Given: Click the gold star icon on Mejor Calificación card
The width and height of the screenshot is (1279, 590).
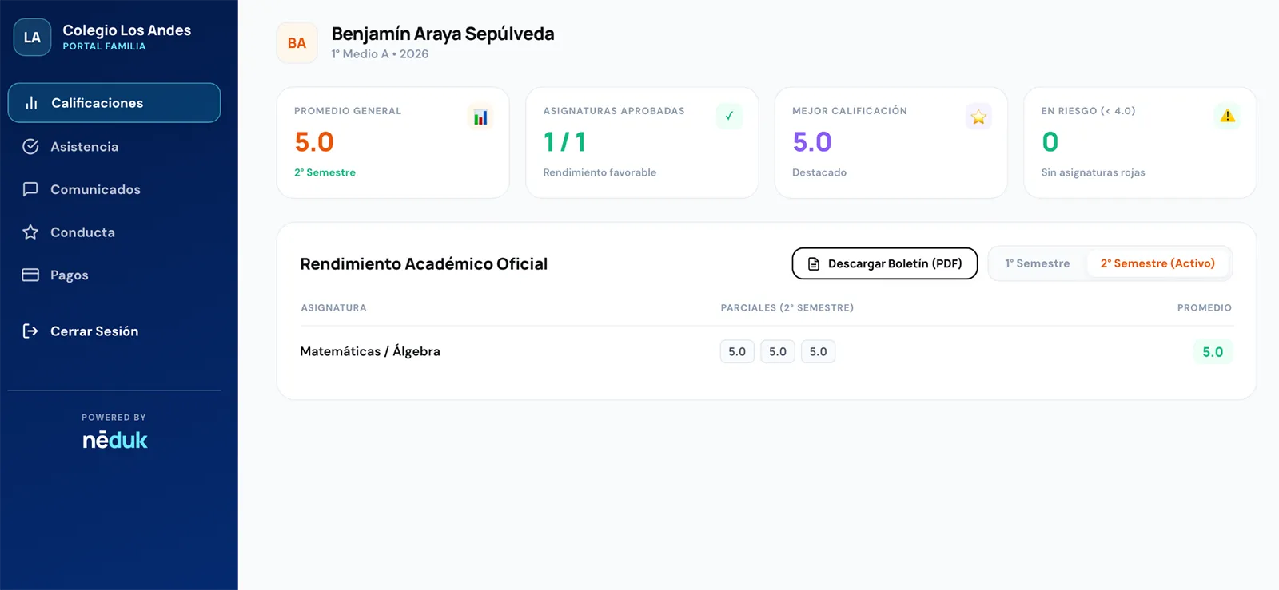Looking at the screenshot, I should point(978,117).
